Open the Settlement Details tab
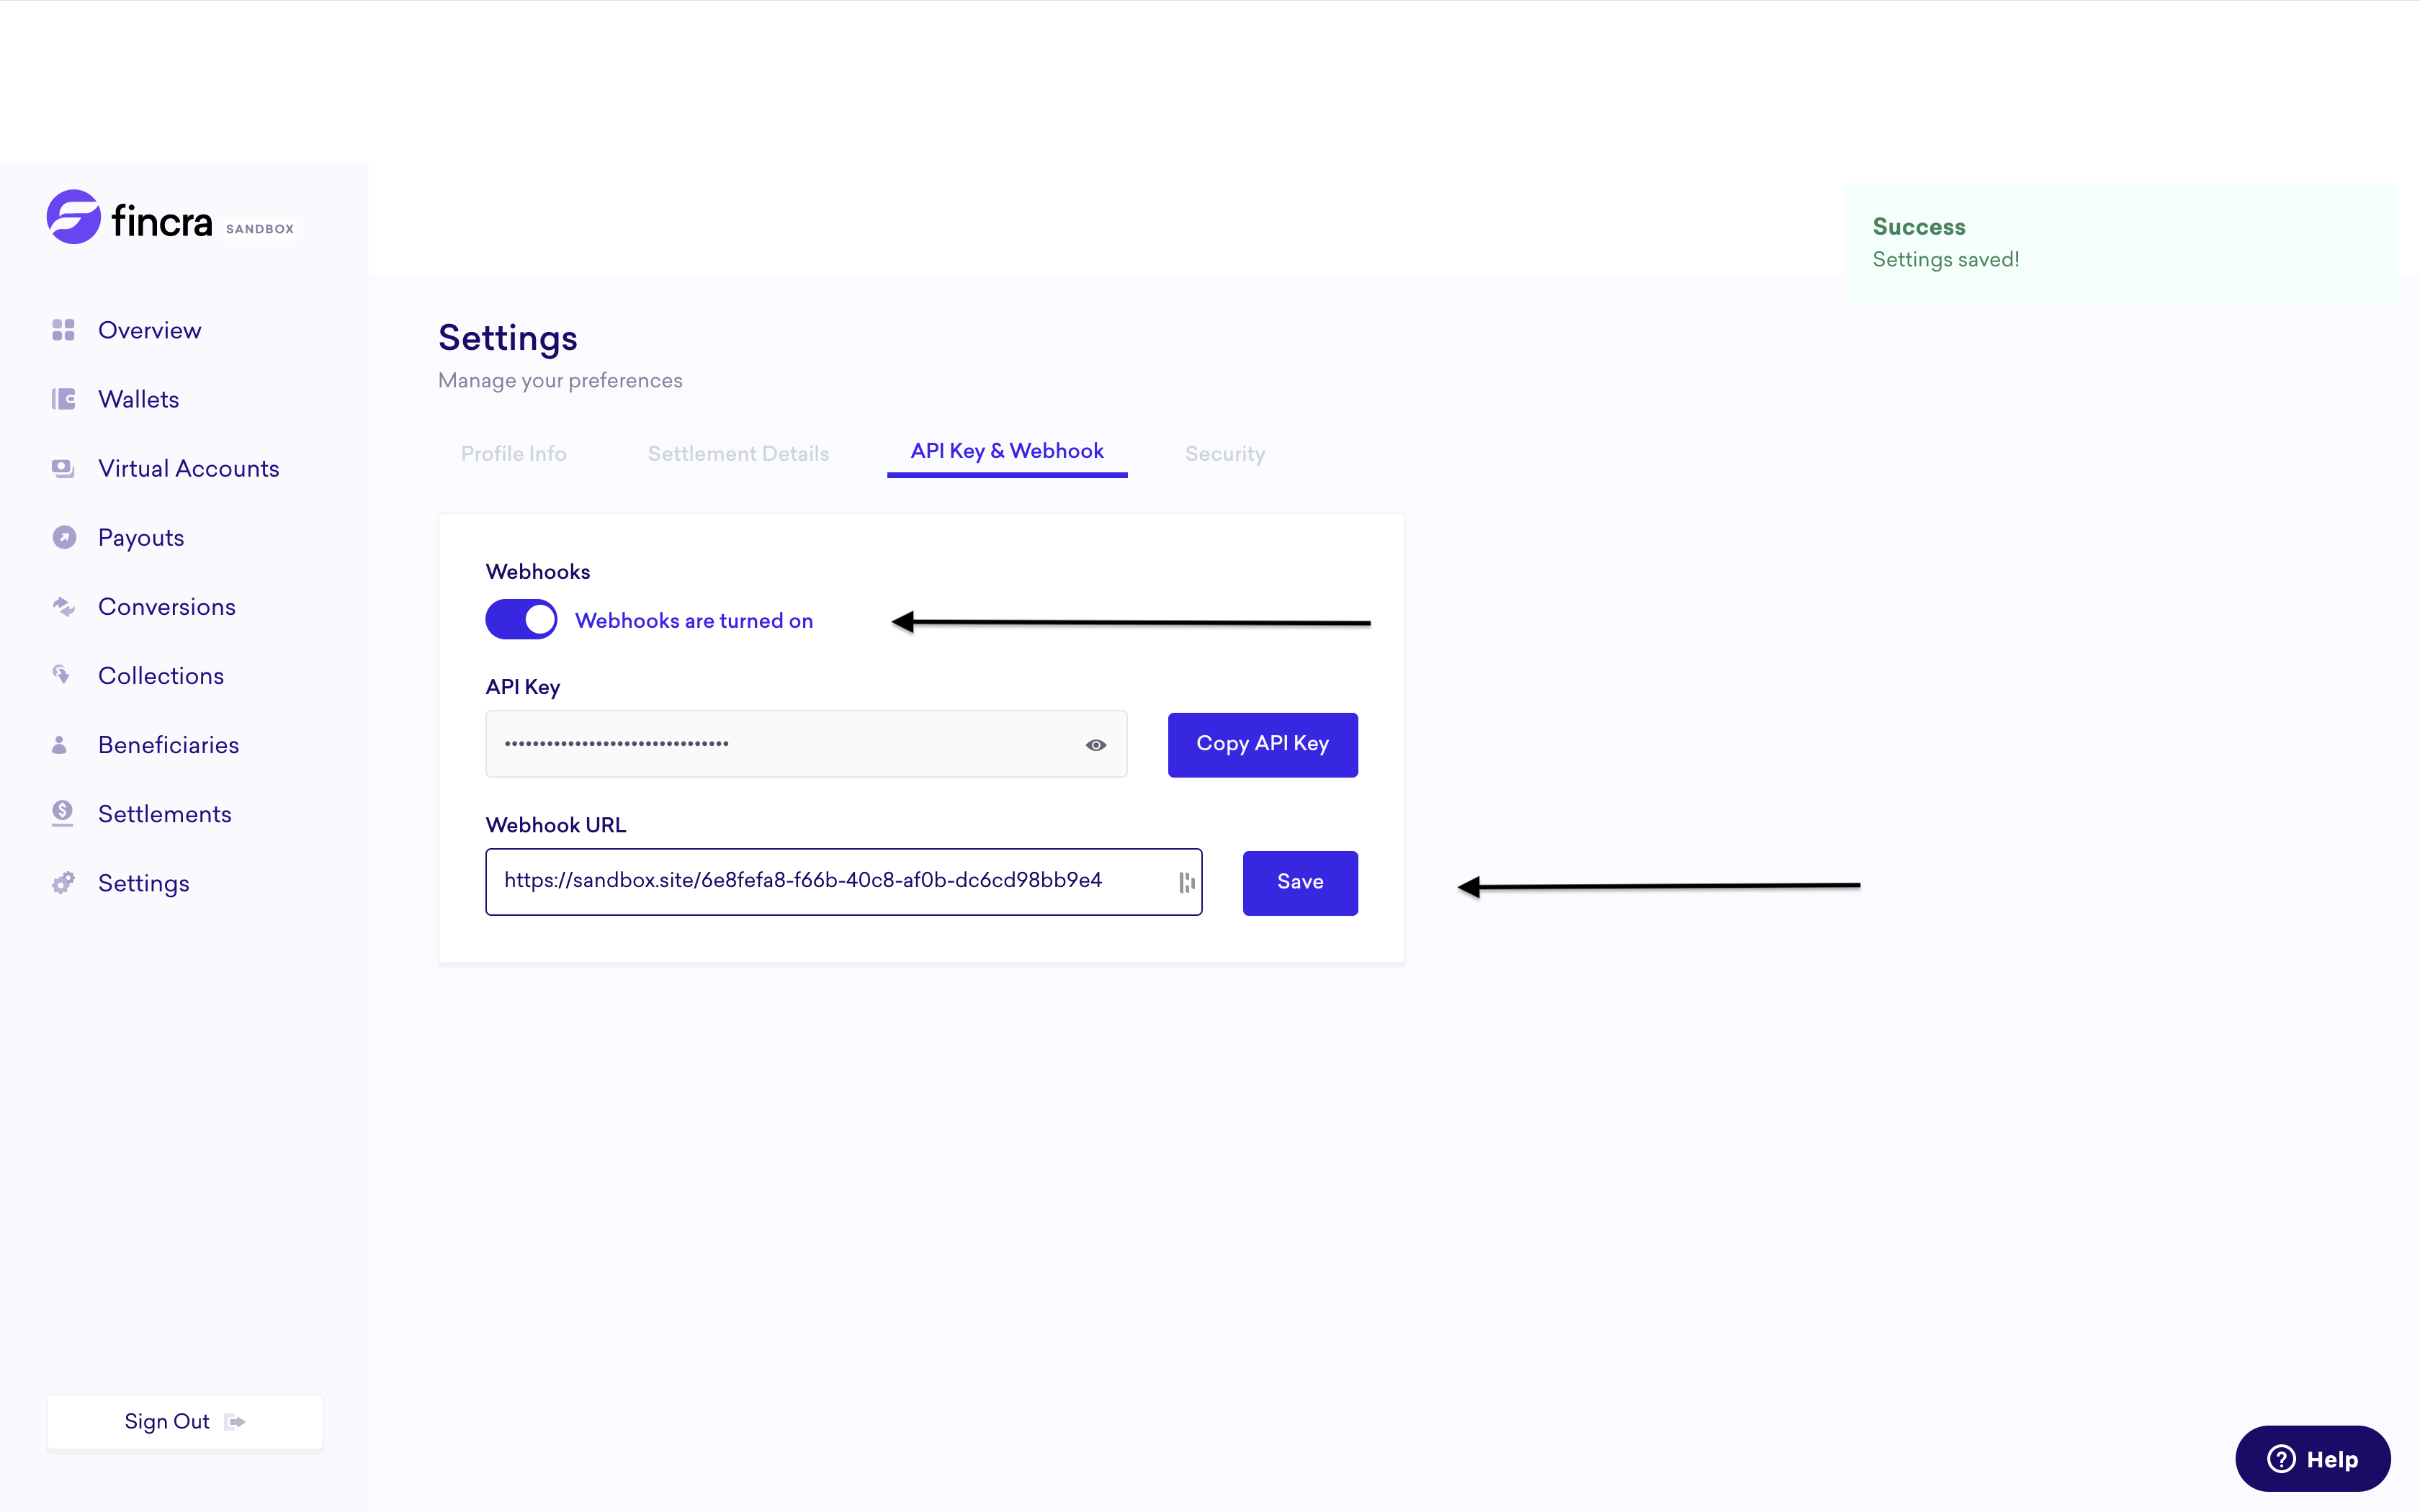 pos(738,453)
